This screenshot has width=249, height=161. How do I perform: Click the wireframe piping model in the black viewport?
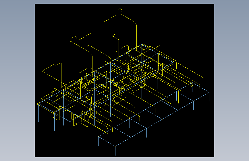tap(124, 82)
